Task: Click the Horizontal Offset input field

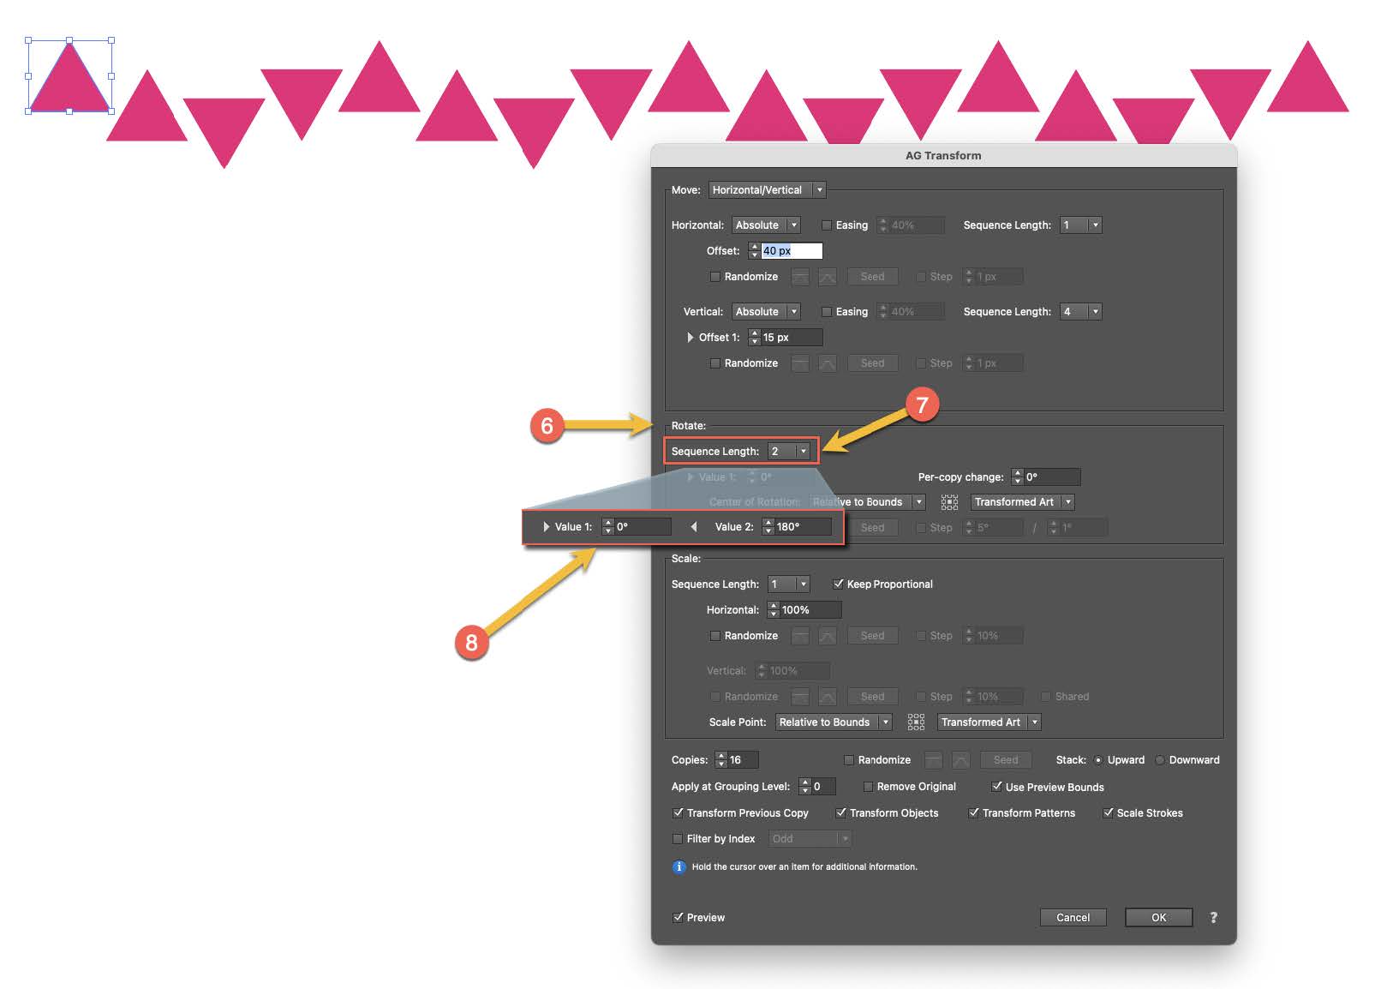Action: [792, 251]
